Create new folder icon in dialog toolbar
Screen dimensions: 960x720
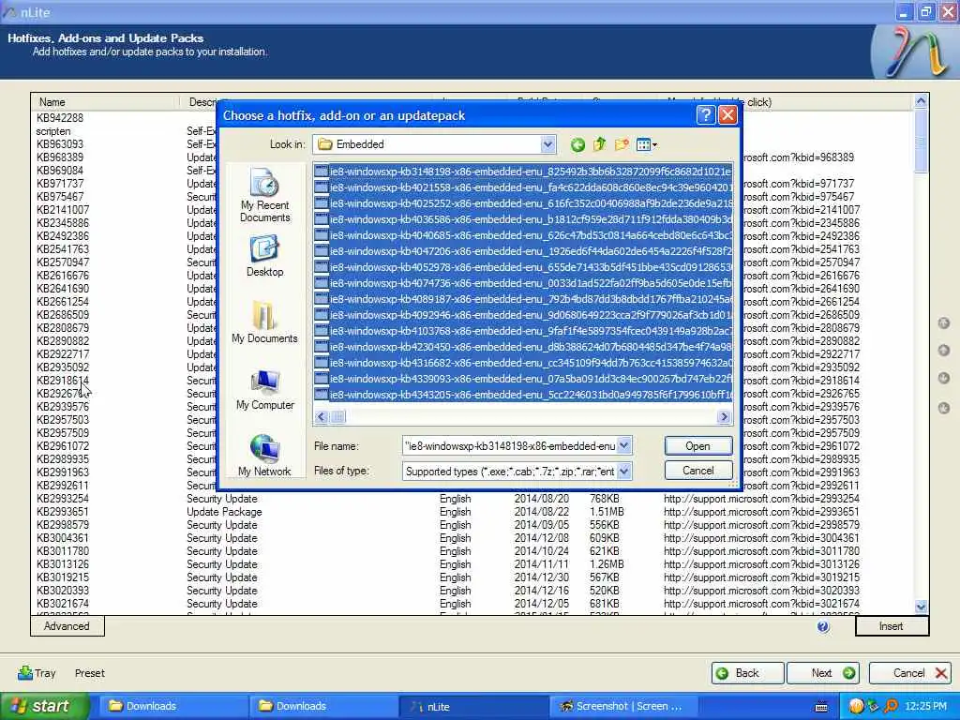(622, 144)
